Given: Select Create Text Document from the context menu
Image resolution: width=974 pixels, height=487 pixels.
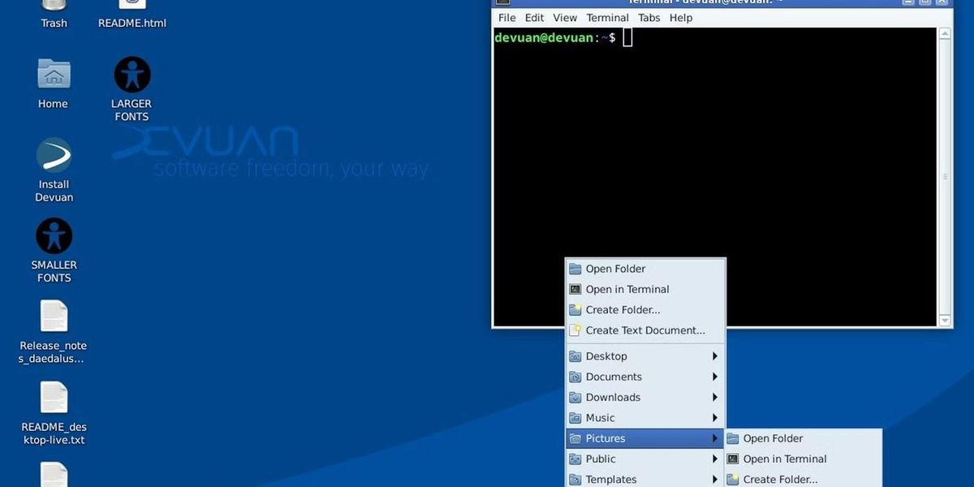Looking at the screenshot, I should (643, 330).
